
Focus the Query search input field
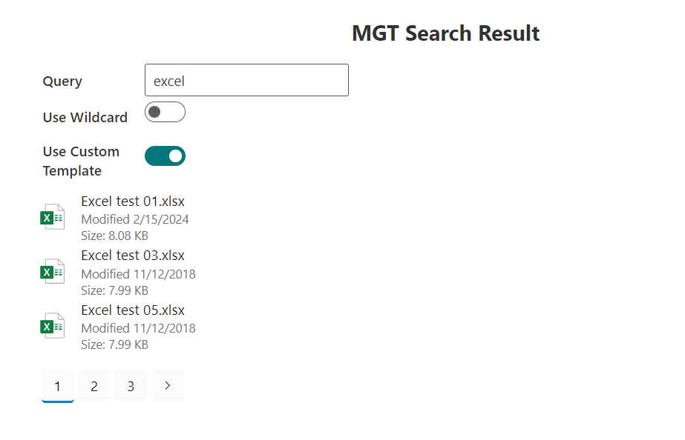click(246, 80)
